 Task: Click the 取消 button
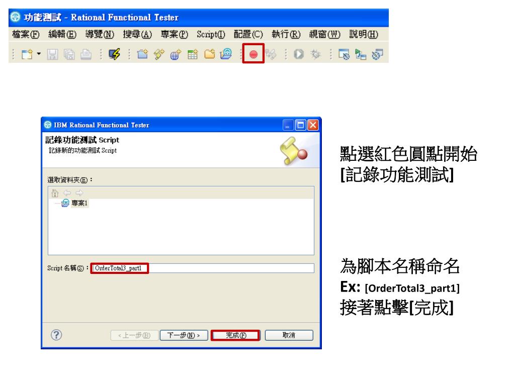[x=289, y=335]
